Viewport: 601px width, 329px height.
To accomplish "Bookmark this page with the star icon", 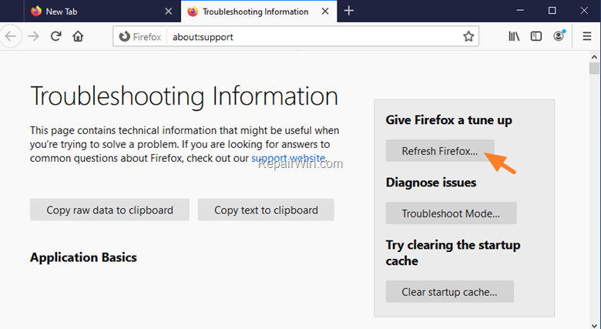I will pos(468,37).
